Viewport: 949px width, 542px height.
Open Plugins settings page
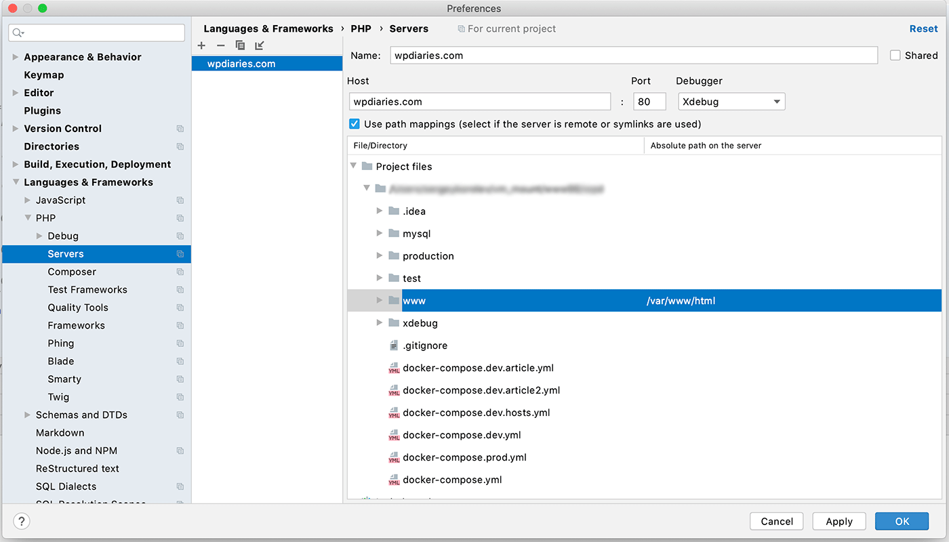[43, 110]
